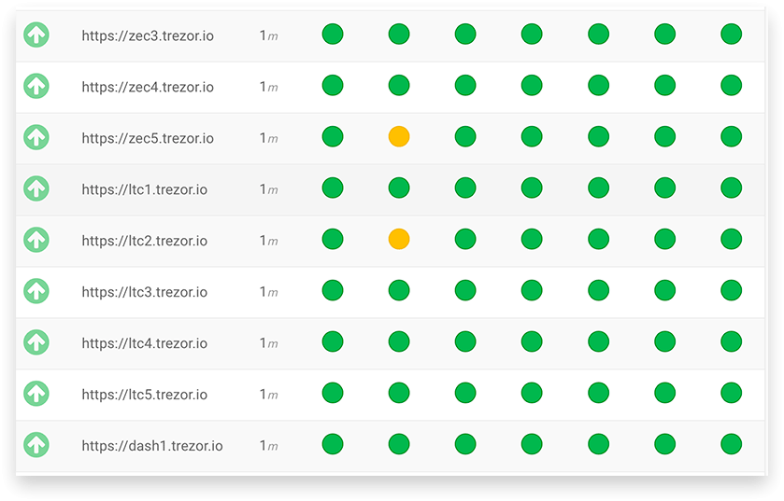The height and width of the screenshot is (501, 784).
Task: Open the https://zec3.trezor.io monitor link
Action: pyautogui.click(x=148, y=36)
